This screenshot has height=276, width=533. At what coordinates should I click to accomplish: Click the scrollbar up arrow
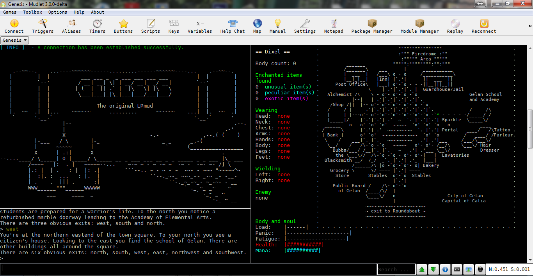point(530,48)
